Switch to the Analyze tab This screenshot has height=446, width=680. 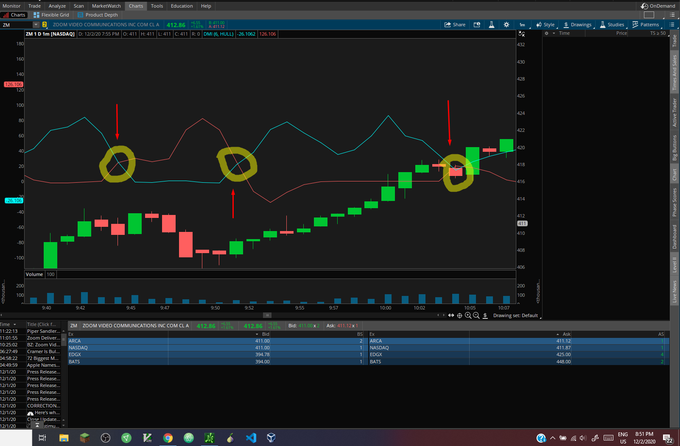[x=57, y=6]
